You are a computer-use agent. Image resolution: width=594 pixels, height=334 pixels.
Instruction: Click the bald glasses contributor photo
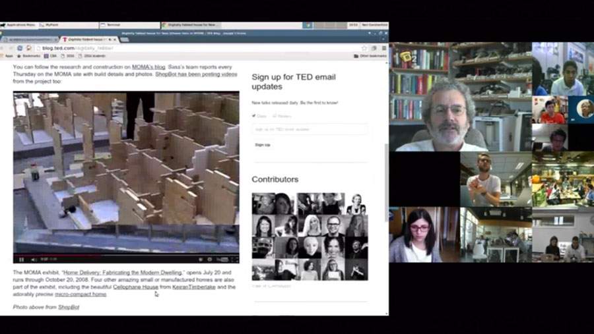click(333, 225)
